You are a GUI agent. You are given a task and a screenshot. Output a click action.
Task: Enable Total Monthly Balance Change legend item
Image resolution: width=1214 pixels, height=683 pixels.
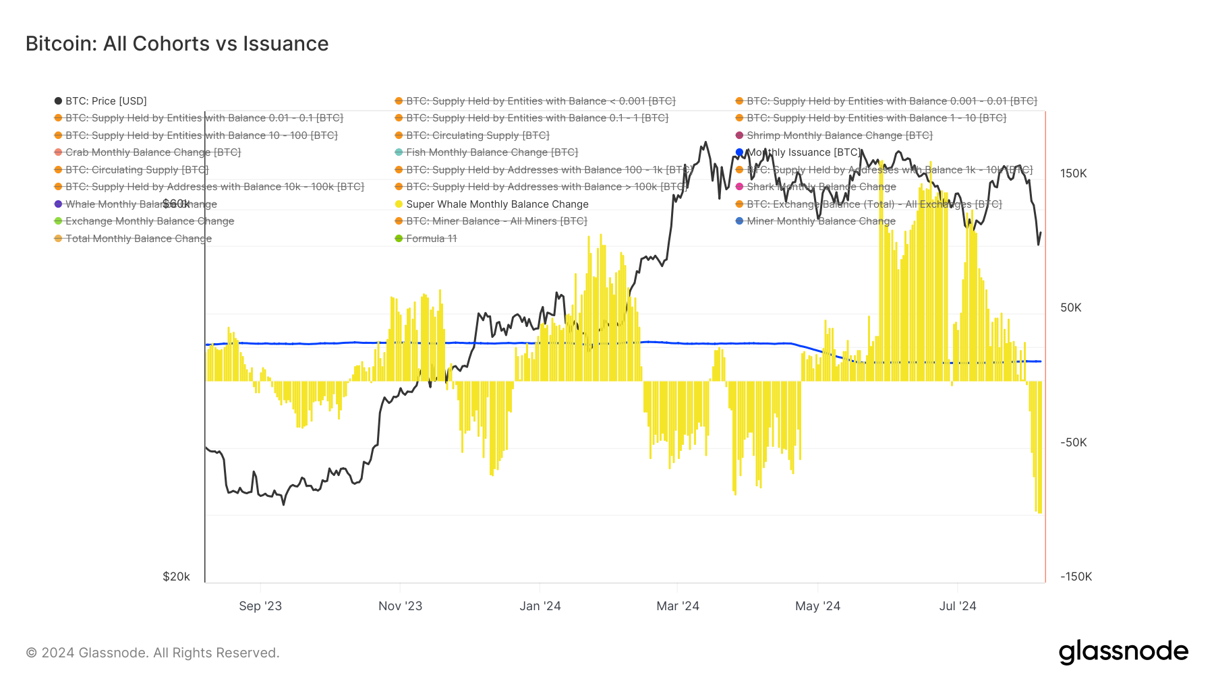(x=133, y=239)
